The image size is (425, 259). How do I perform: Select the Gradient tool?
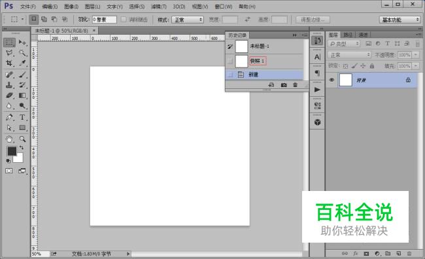point(22,95)
